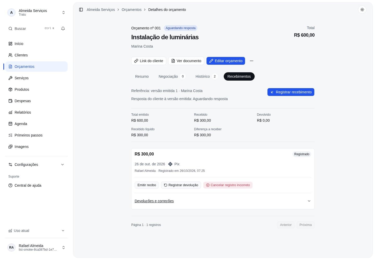Open the Buscar search field
This screenshot has height=260, width=375.
(31, 29)
